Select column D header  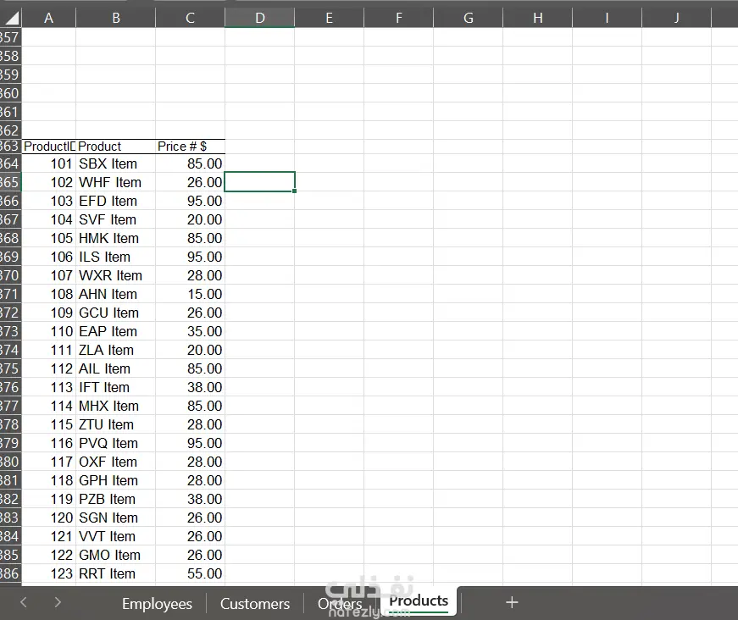click(260, 18)
